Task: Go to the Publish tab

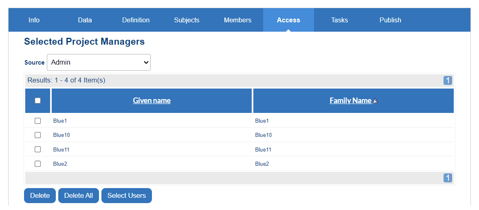Action: coord(390,20)
